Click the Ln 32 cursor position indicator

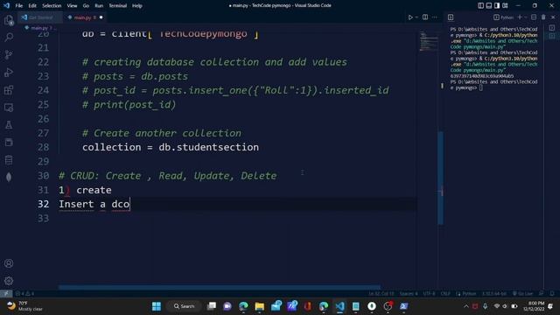tap(381, 294)
